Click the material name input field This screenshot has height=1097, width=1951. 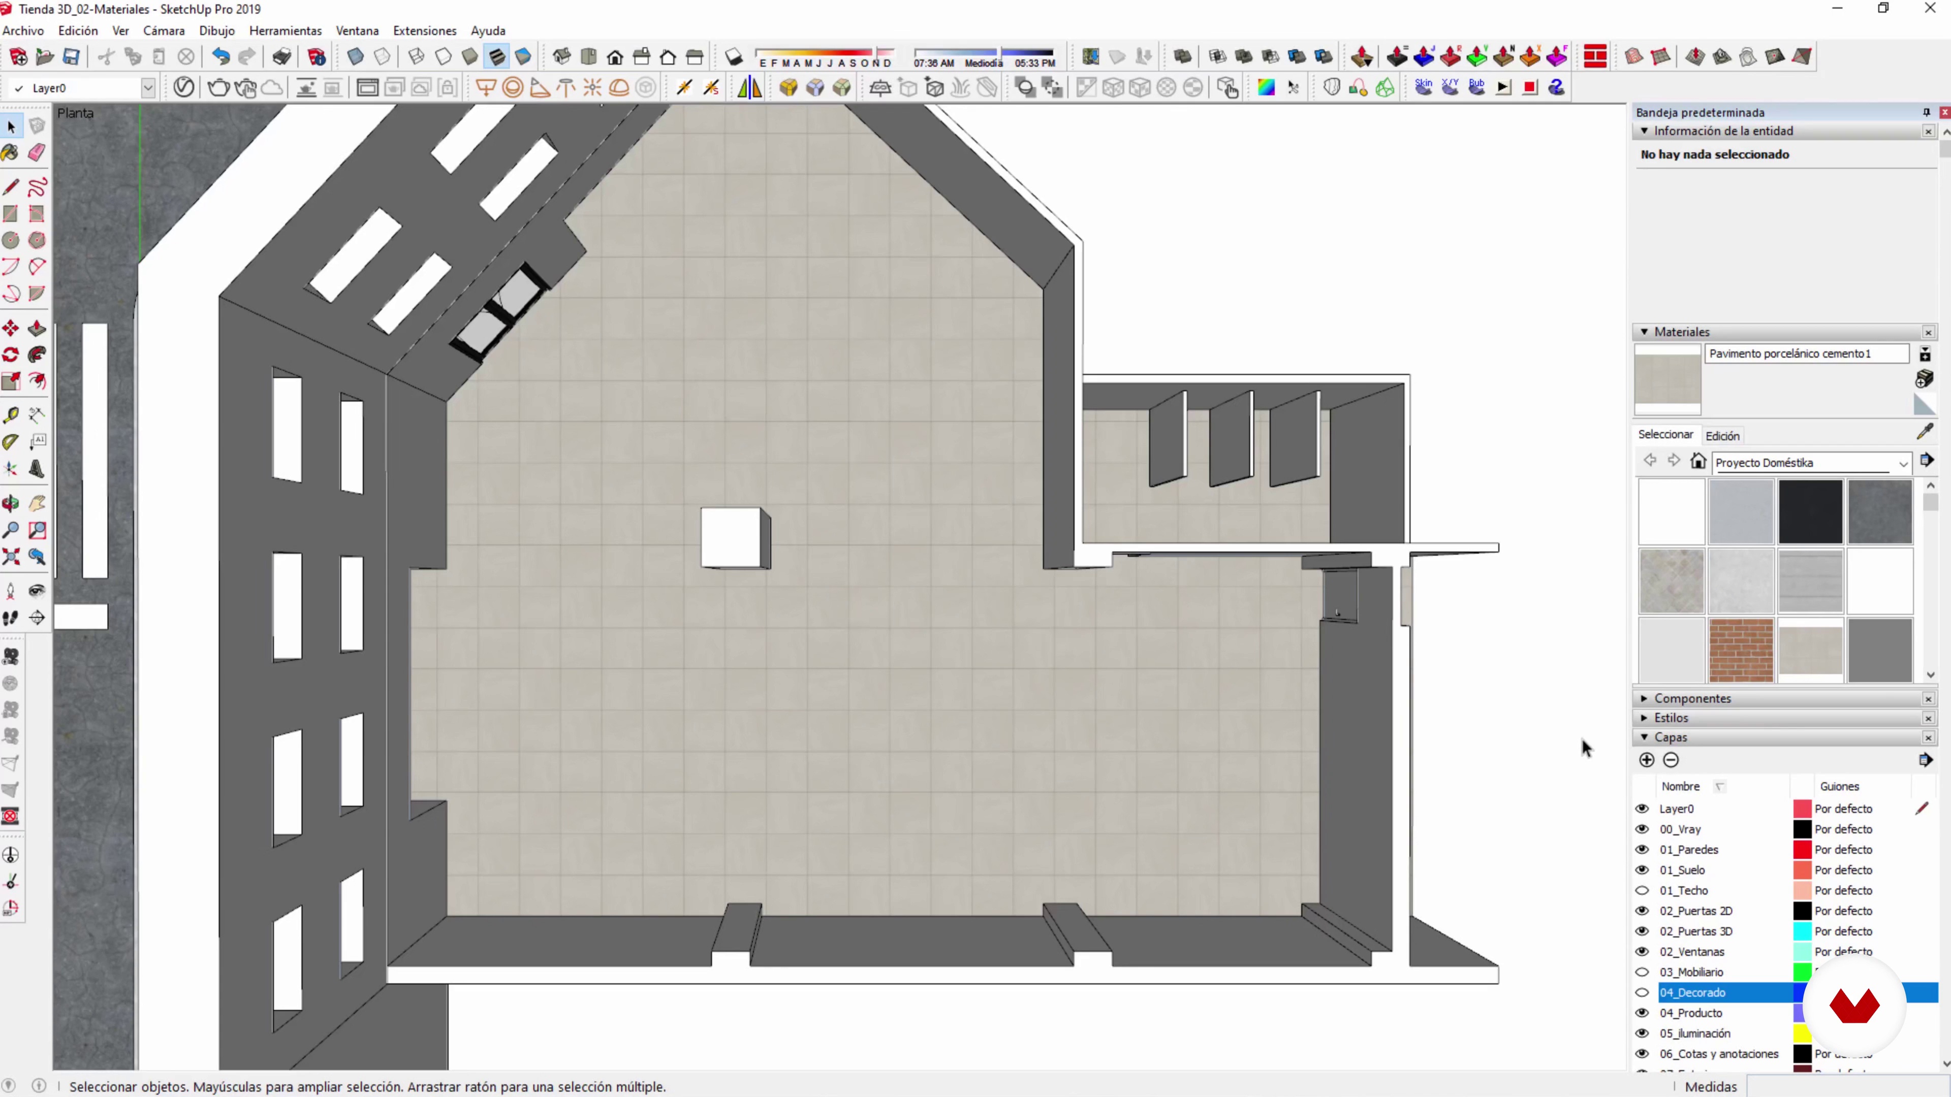(1806, 353)
